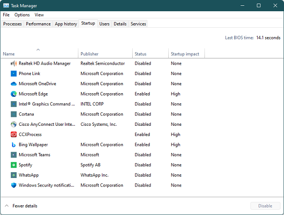Viewport: 284px width, 215px height.
Task: Select the Cisco AnyConnect User Interface name
Action: (x=47, y=124)
